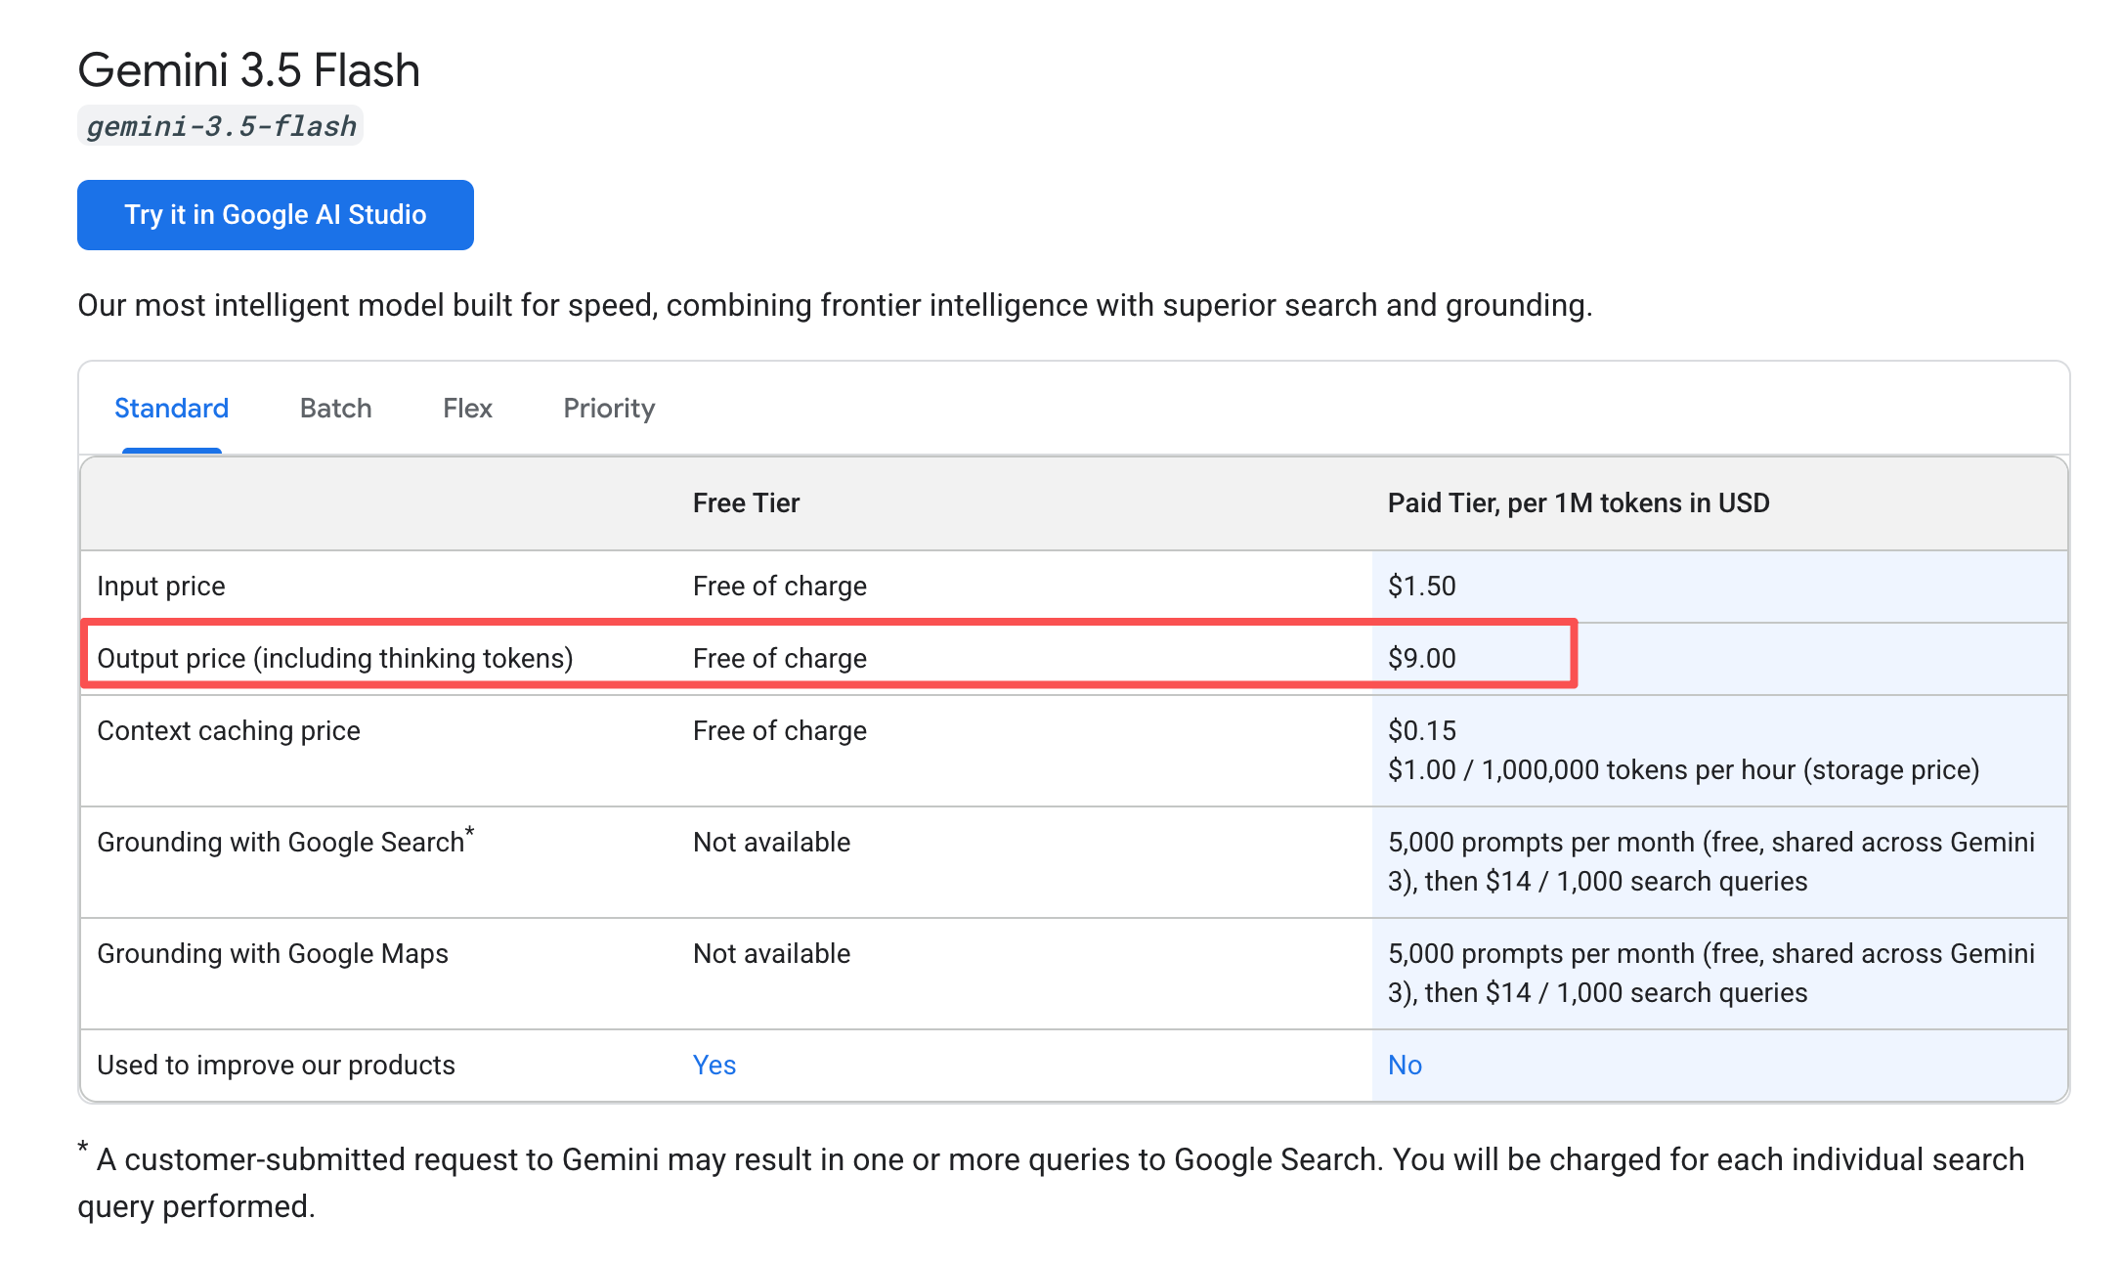Click Paid Tier per 1M tokens header

(1579, 502)
